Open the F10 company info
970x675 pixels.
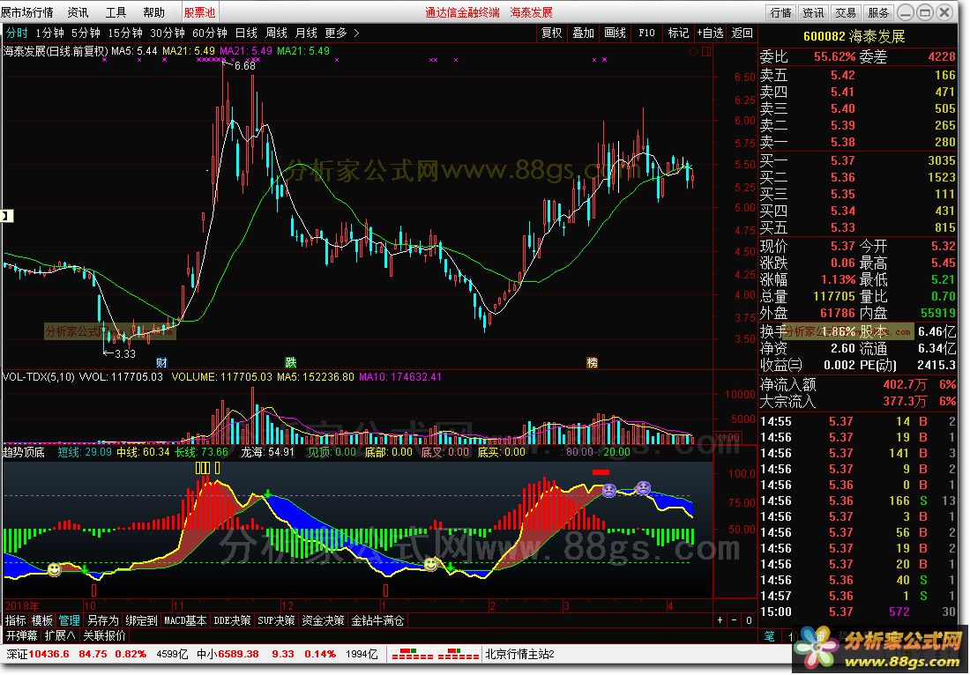click(x=646, y=33)
